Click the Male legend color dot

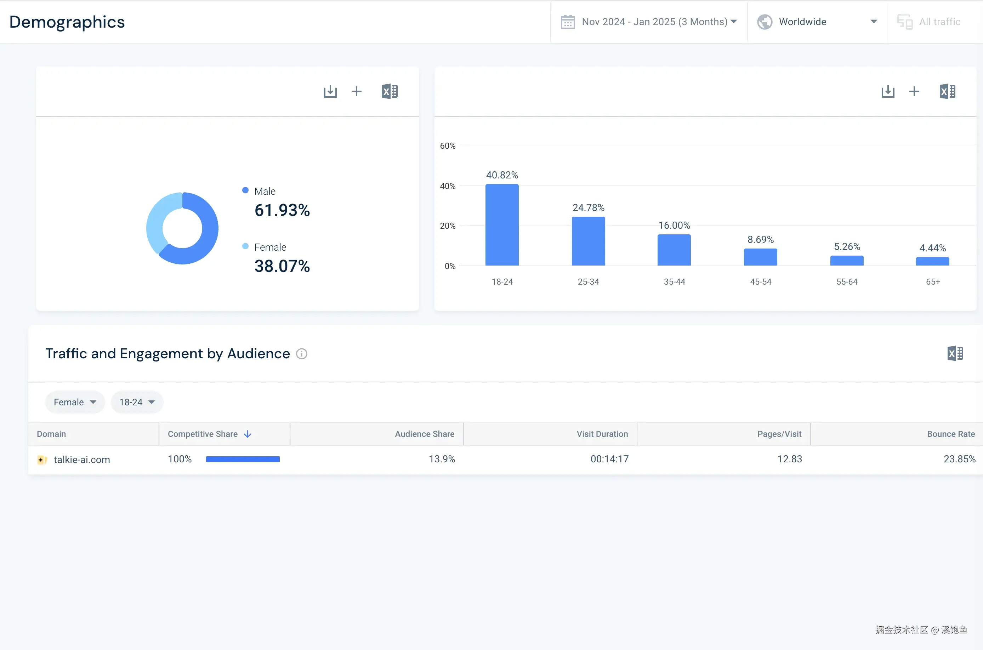tap(245, 190)
